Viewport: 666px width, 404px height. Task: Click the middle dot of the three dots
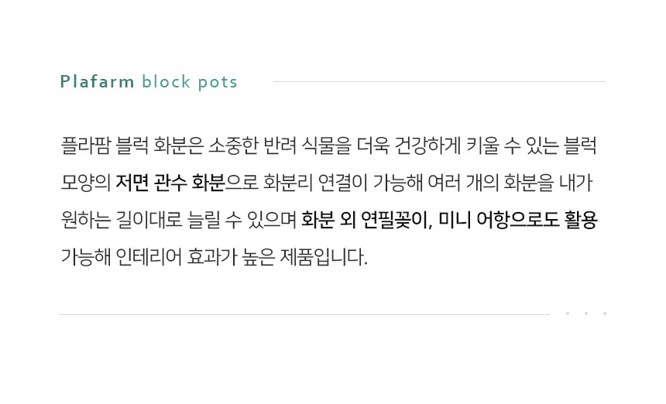coord(586,313)
